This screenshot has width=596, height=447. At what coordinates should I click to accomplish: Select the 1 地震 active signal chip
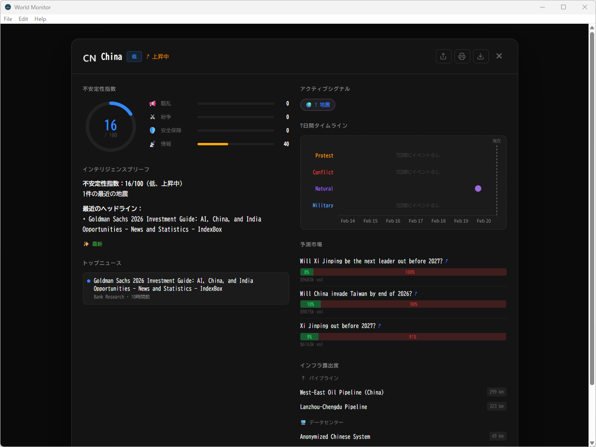pos(318,105)
